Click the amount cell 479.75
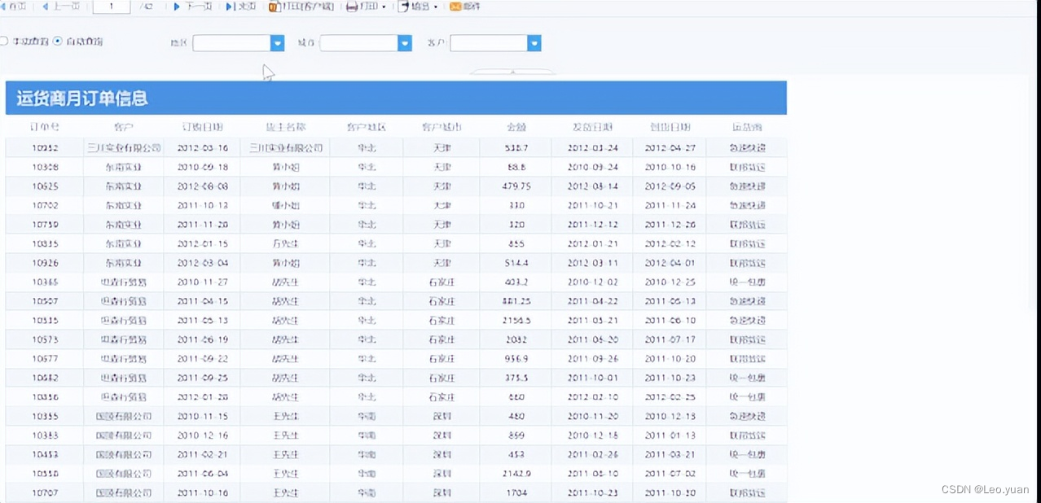Image resolution: width=1041 pixels, height=503 pixels. point(516,186)
